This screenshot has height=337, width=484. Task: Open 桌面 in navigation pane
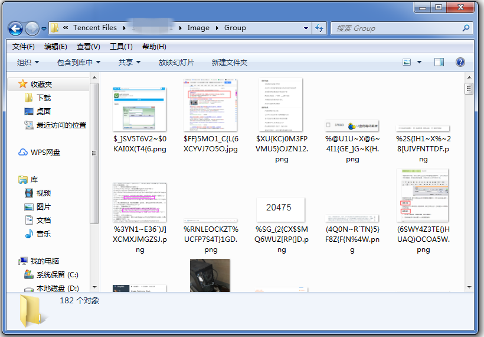coord(44,112)
